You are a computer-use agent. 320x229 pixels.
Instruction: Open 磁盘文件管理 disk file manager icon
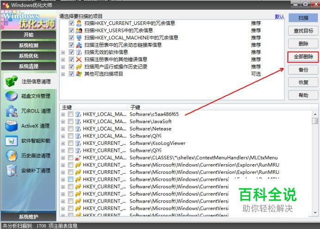point(12,96)
